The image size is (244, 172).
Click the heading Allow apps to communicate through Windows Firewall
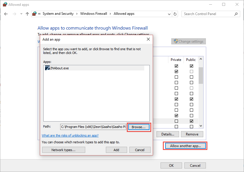point(92,28)
